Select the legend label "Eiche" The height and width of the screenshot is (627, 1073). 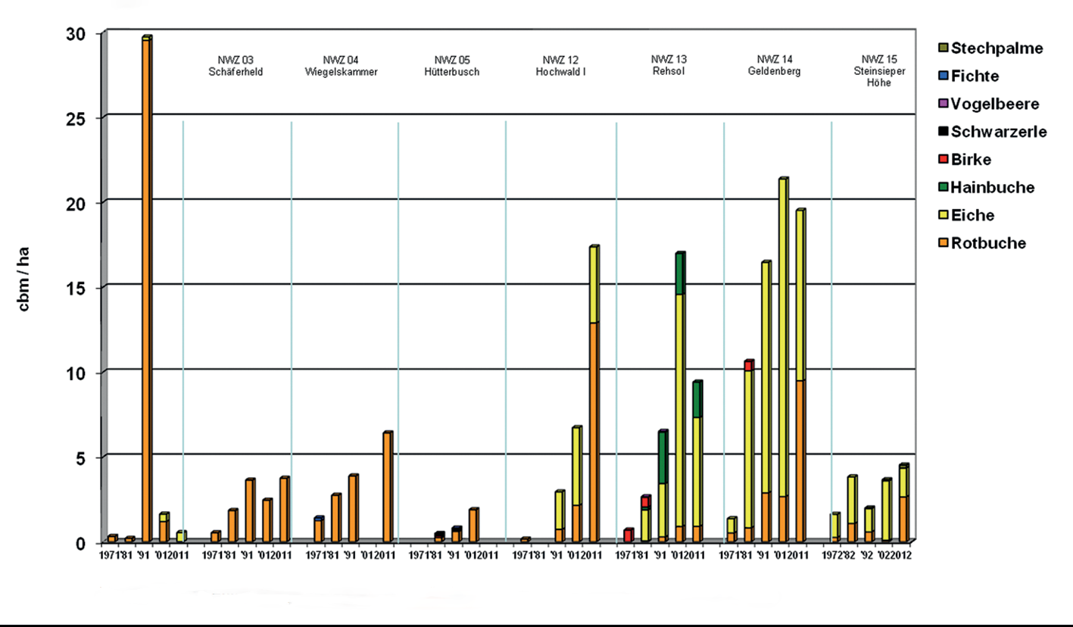point(973,216)
